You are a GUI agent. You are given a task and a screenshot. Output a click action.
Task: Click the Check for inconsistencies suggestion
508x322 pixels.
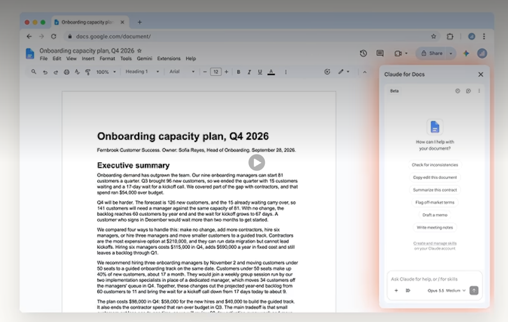(435, 165)
